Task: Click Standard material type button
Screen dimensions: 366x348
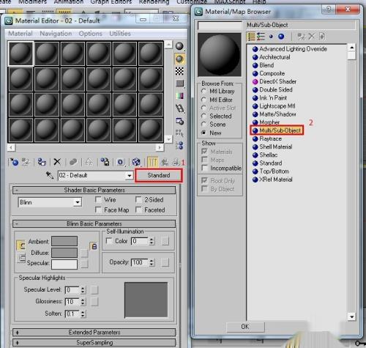Action: [x=159, y=175]
